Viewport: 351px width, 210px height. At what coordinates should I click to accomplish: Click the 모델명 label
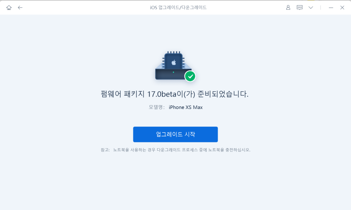click(x=157, y=107)
